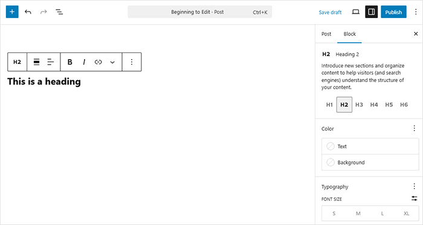Viewport: 423px width, 225px height.
Task: Select H6 heading level
Action: pyautogui.click(x=404, y=105)
